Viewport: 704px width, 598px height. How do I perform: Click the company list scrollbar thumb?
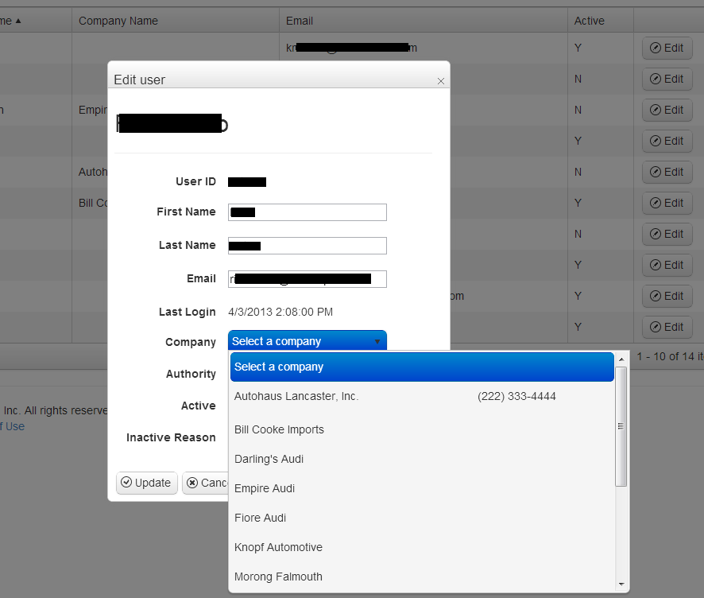[621, 426]
